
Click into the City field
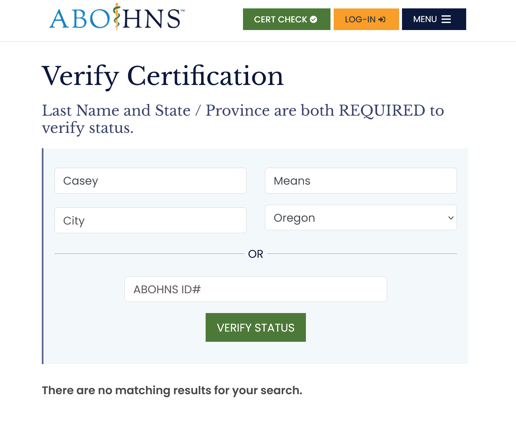[x=150, y=220]
